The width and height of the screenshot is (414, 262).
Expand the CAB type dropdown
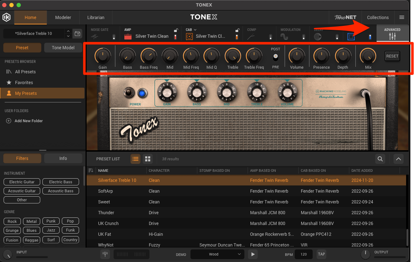coord(195,30)
